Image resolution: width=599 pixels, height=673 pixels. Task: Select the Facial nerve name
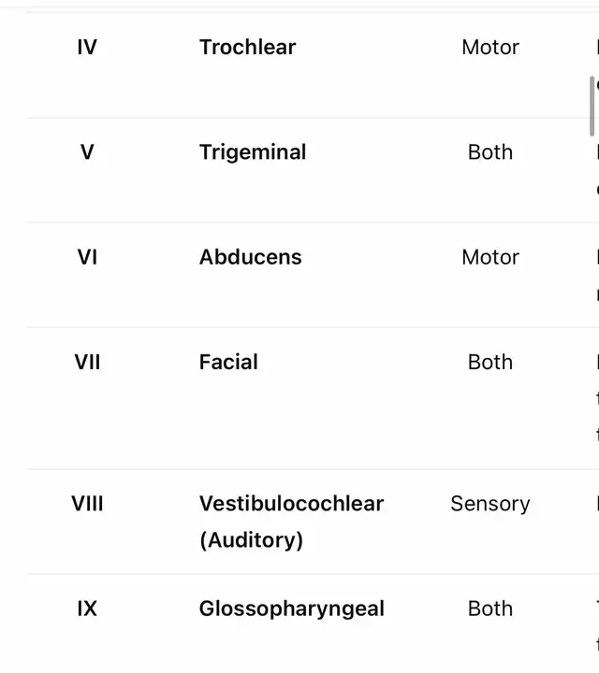click(x=228, y=362)
